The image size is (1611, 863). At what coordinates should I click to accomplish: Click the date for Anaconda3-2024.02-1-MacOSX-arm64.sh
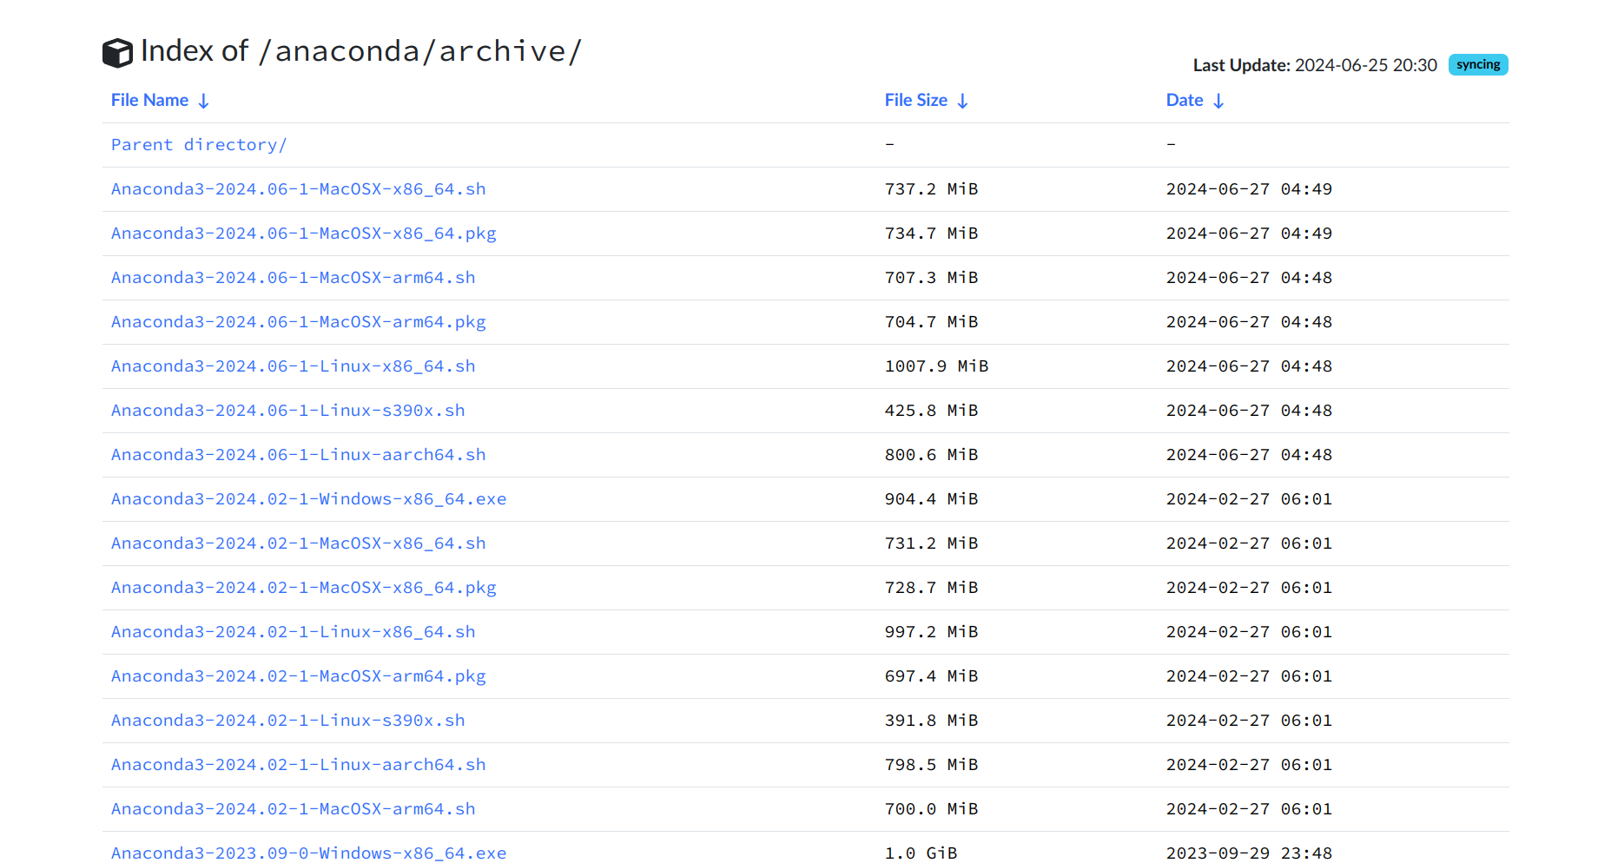pos(1249,809)
